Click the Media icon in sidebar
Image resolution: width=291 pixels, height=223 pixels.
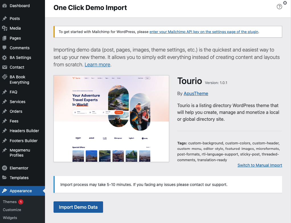point(5,28)
